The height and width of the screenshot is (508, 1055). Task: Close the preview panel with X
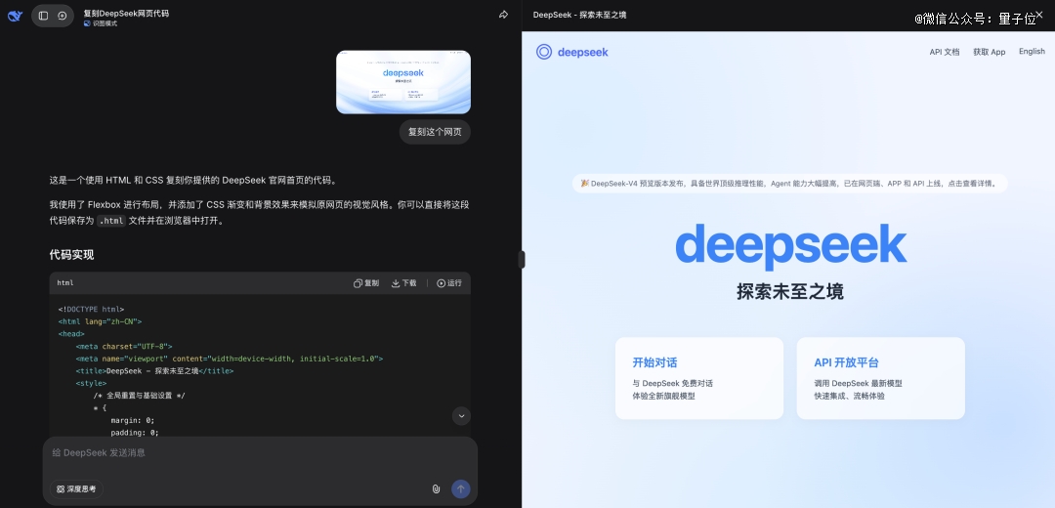pyautogui.click(x=1038, y=15)
